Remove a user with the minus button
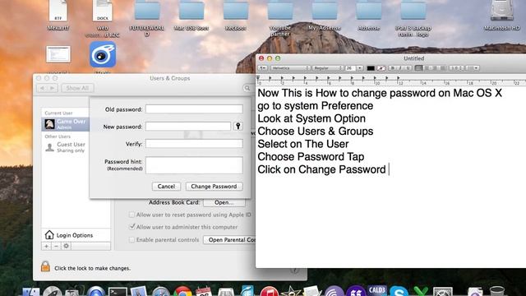Screen dimensions: 526x296 coord(56,246)
